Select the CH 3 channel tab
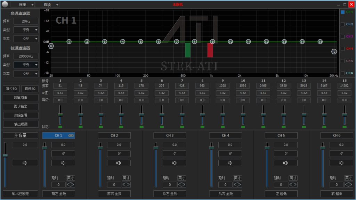 click(170, 136)
